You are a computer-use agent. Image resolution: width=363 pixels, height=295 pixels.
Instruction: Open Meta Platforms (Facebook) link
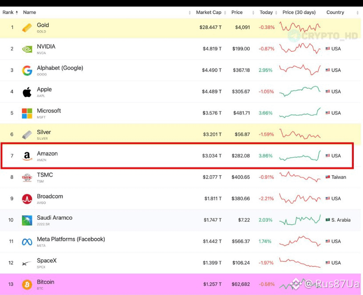coord(71,239)
